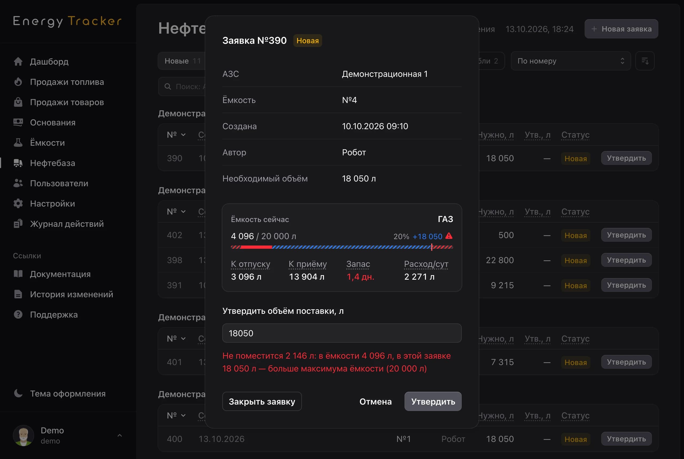The height and width of the screenshot is (459, 684).
Task: Click the Настройки gear icon
Action: tap(18, 203)
